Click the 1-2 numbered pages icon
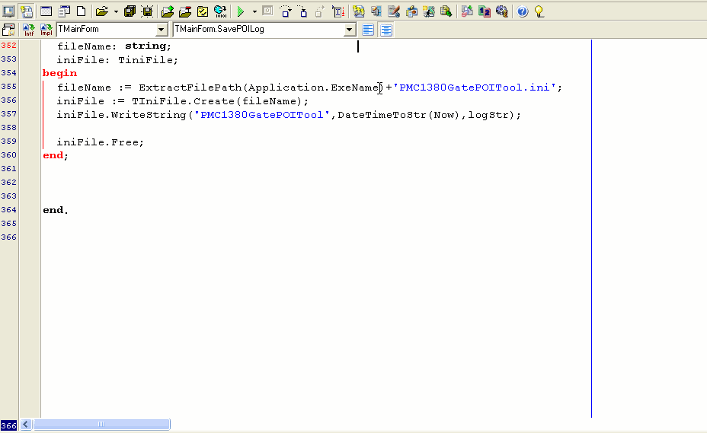707x433 pixels. [485, 11]
